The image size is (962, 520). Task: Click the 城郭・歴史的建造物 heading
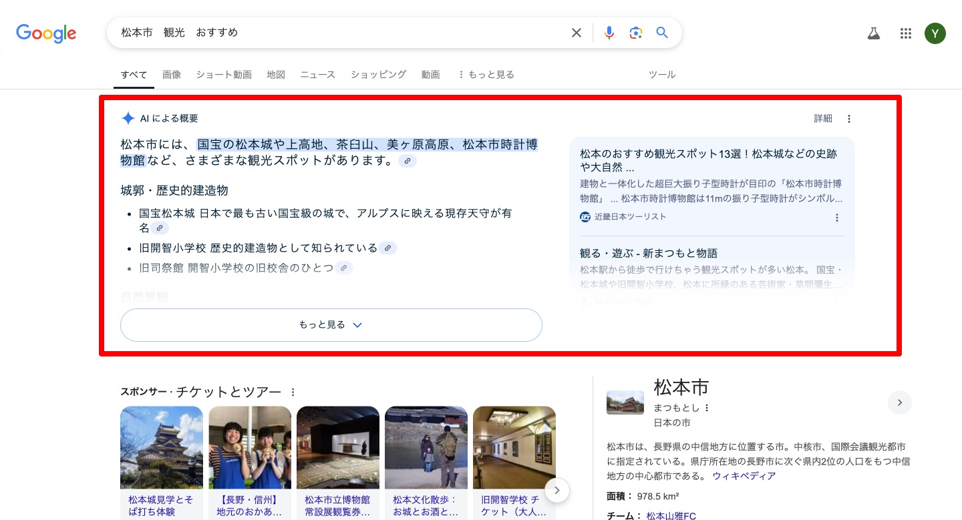pyautogui.click(x=174, y=191)
